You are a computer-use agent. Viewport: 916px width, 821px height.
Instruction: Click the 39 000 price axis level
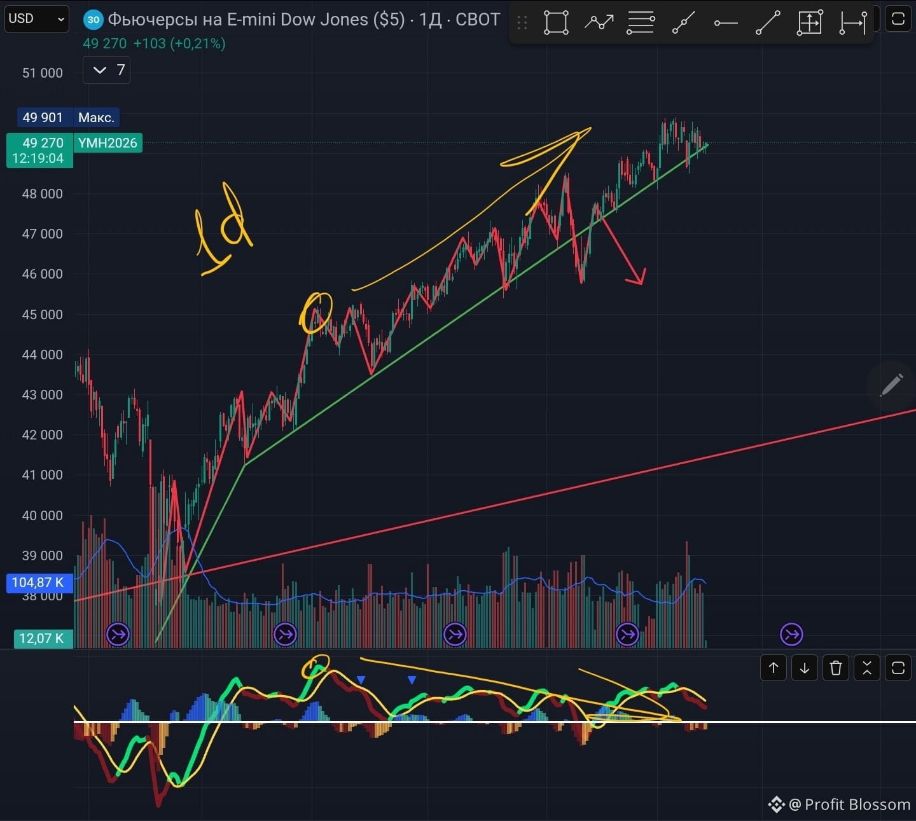click(x=43, y=556)
